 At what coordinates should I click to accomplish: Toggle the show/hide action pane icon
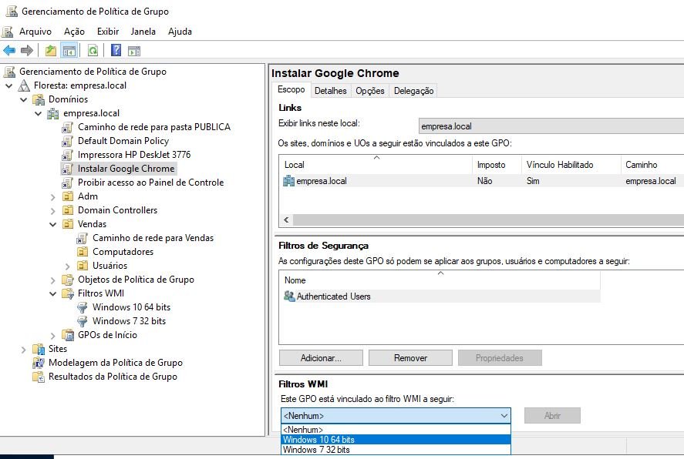[x=134, y=51]
